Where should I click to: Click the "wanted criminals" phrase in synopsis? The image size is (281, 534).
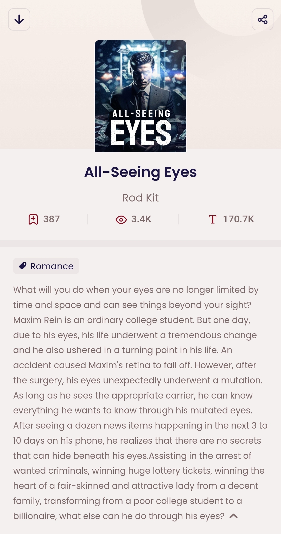pyautogui.click(x=51, y=471)
